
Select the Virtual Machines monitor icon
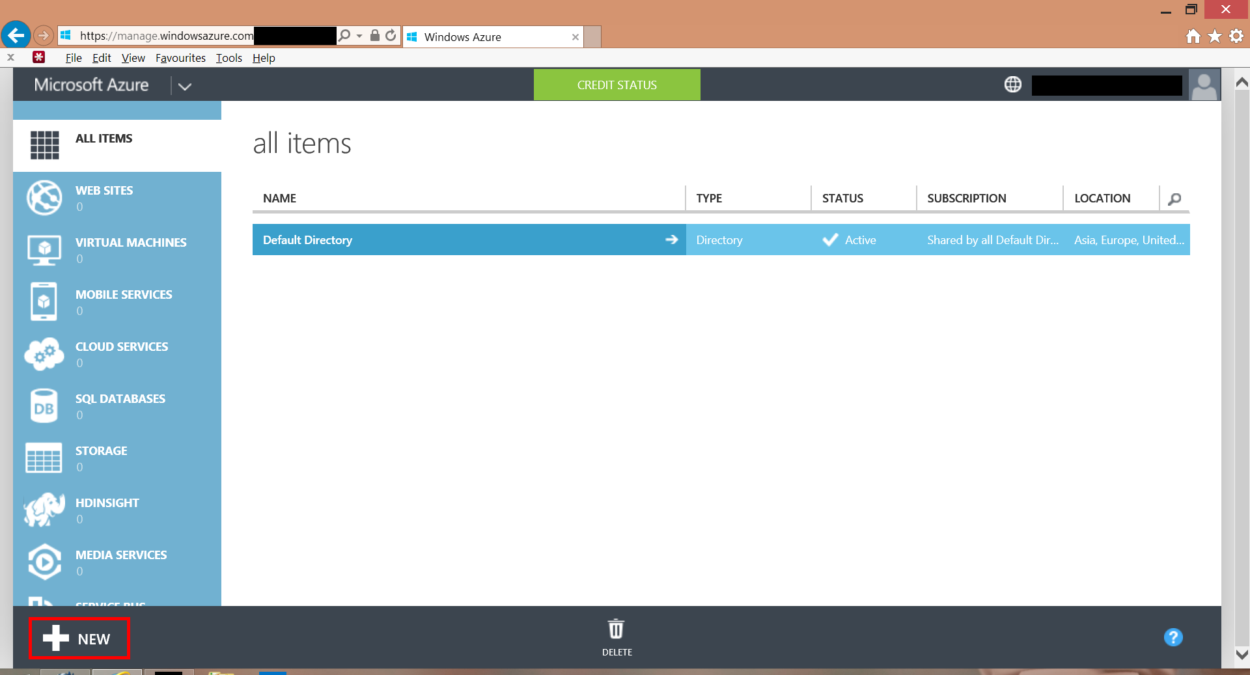tap(44, 250)
